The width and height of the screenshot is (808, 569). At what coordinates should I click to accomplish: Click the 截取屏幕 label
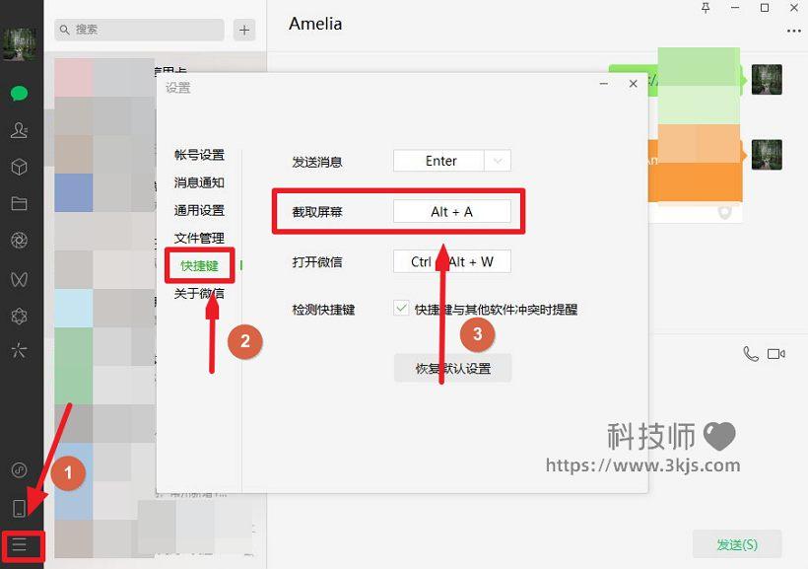tap(317, 211)
